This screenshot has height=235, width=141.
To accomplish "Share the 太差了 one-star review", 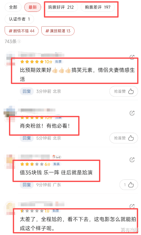I will coord(132,206).
